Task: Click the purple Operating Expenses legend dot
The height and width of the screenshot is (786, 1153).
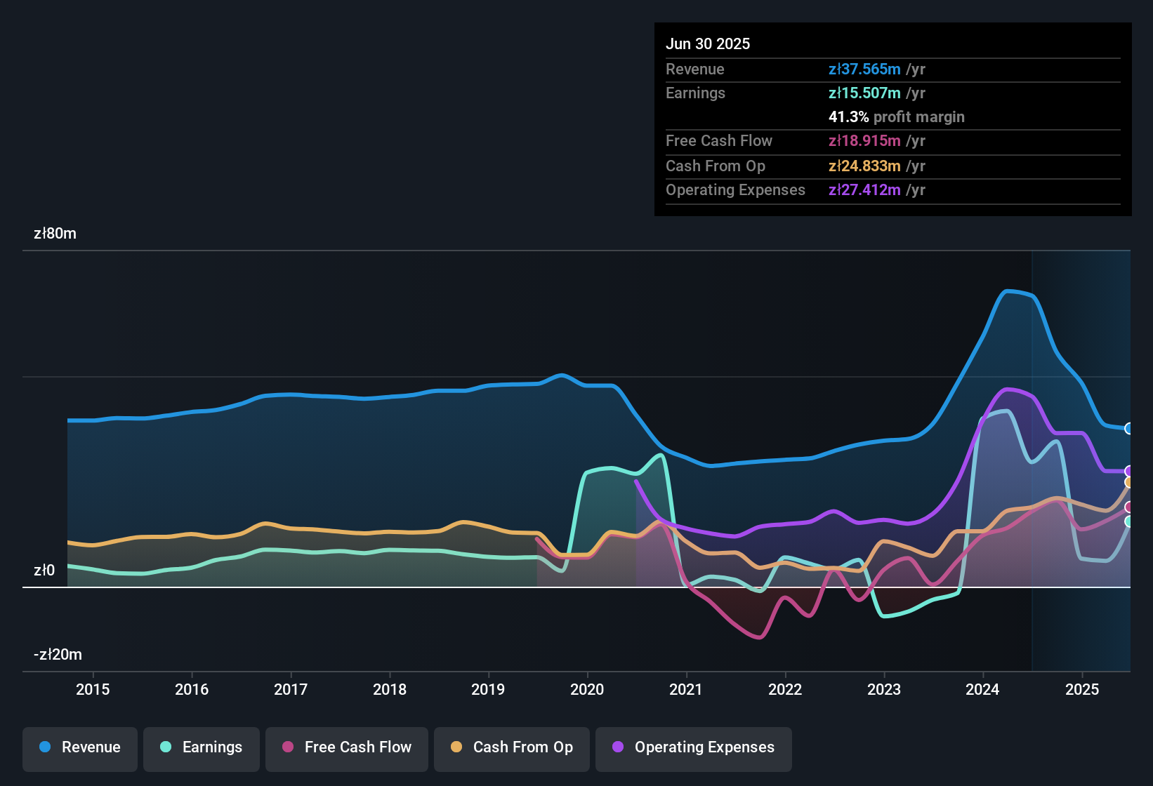Action: click(x=617, y=747)
